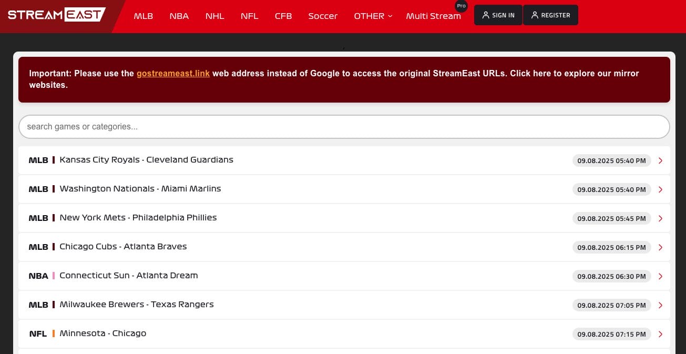Open the Soccer streams page
The height and width of the screenshot is (354, 686).
point(323,16)
